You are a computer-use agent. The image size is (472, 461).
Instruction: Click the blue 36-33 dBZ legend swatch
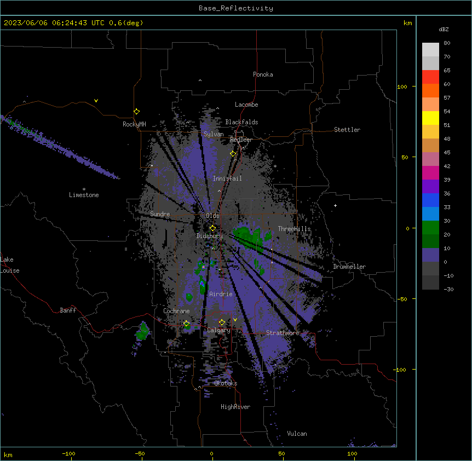pos(430,200)
